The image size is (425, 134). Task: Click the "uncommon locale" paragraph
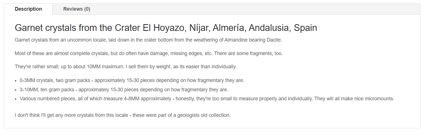pyautogui.click(x=148, y=40)
